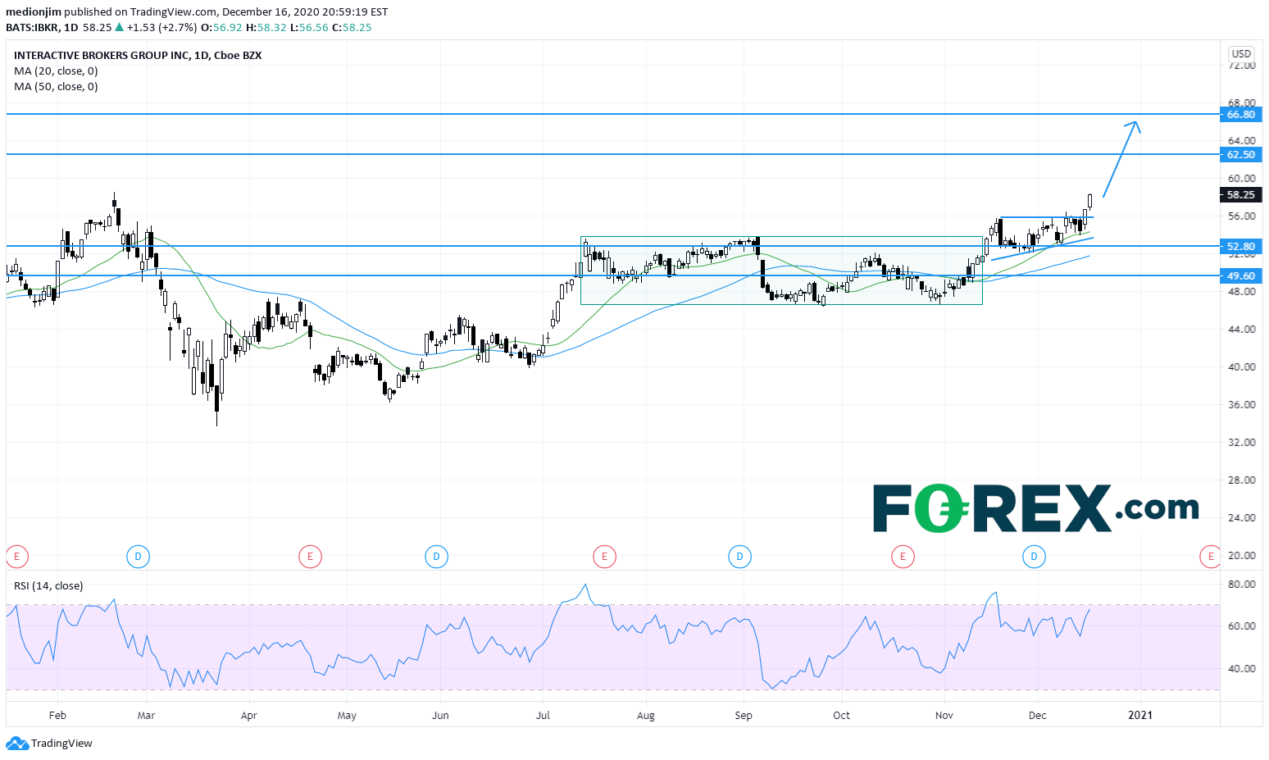Viewport: 1269px width, 760px height.
Task: Open the USD currency selector
Action: [1241, 54]
